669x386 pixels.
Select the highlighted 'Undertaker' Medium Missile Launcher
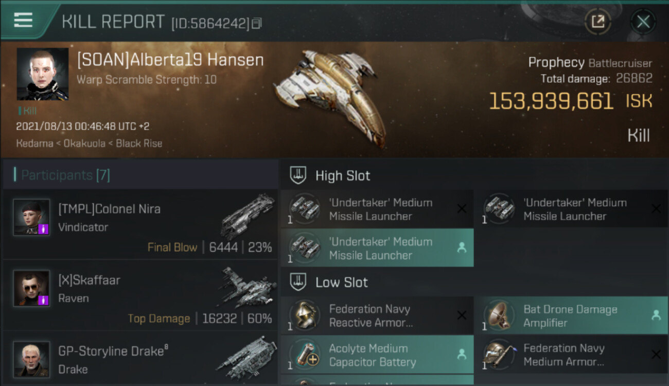(x=377, y=248)
